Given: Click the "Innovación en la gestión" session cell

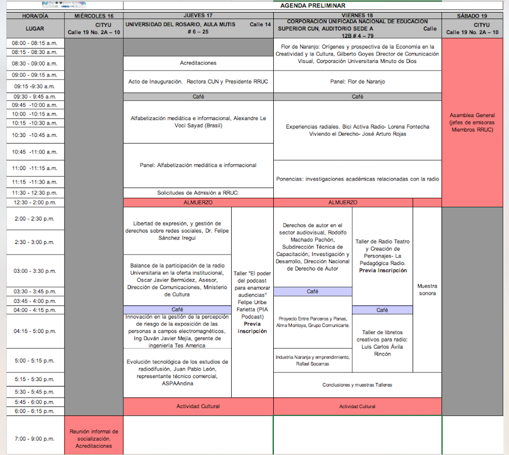Looking at the screenshot, I should pos(177,331).
